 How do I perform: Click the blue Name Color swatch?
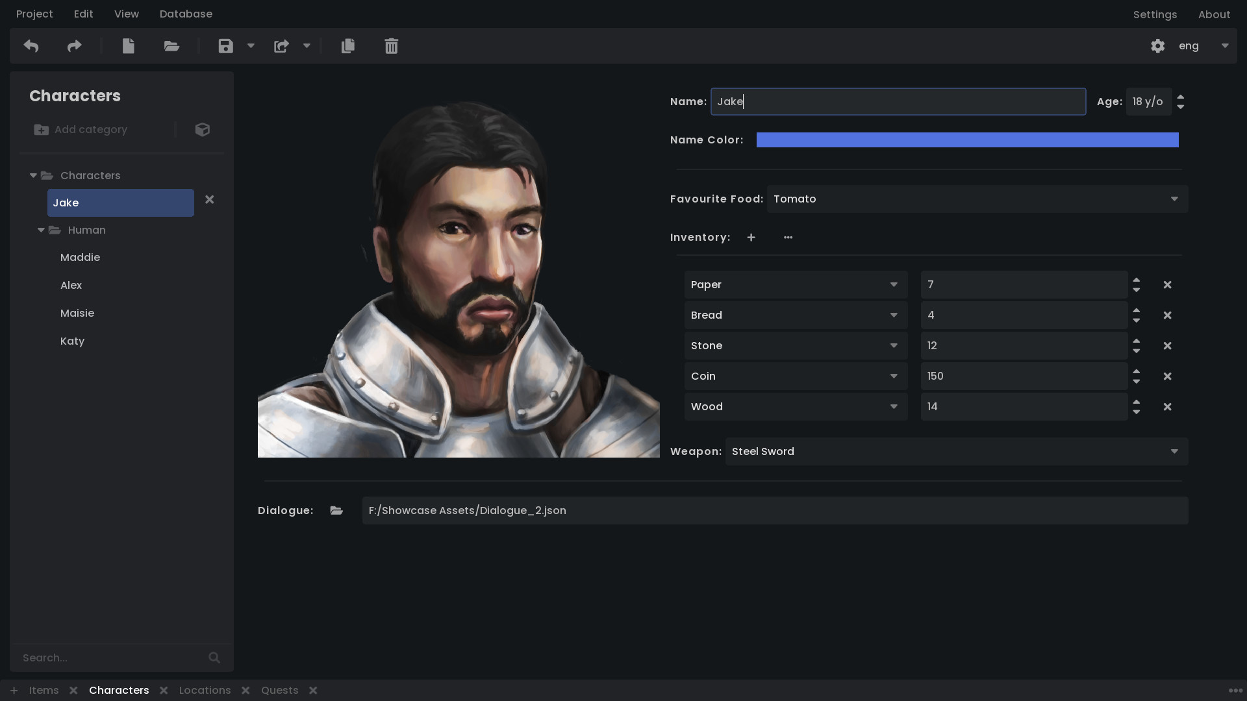click(x=967, y=140)
